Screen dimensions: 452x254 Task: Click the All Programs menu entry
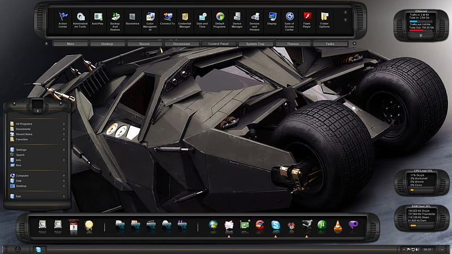[x=37, y=124]
